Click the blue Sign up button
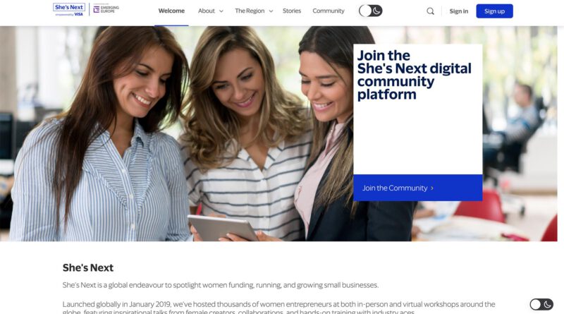The image size is (564, 314). (495, 11)
